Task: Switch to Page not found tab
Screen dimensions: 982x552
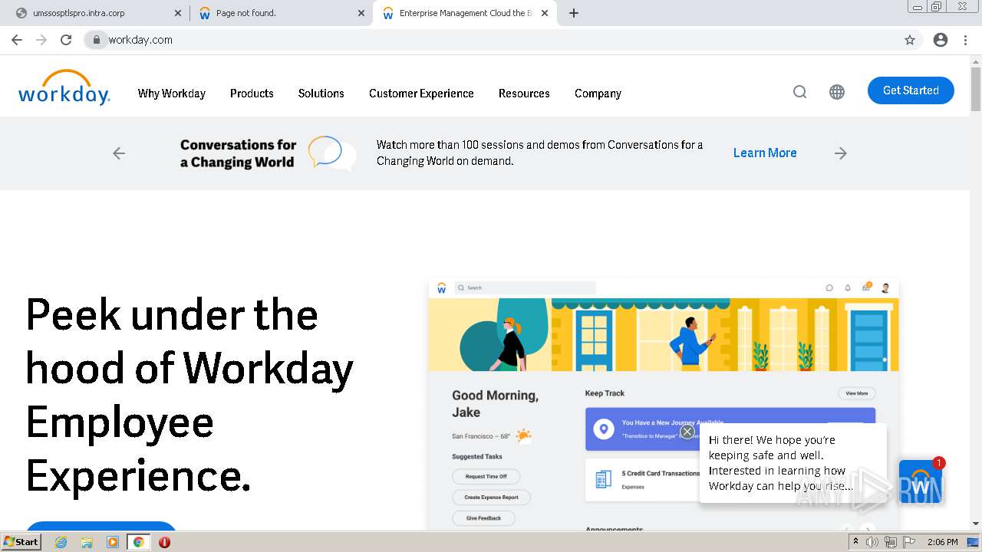Action: pyautogui.click(x=281, y=13)
